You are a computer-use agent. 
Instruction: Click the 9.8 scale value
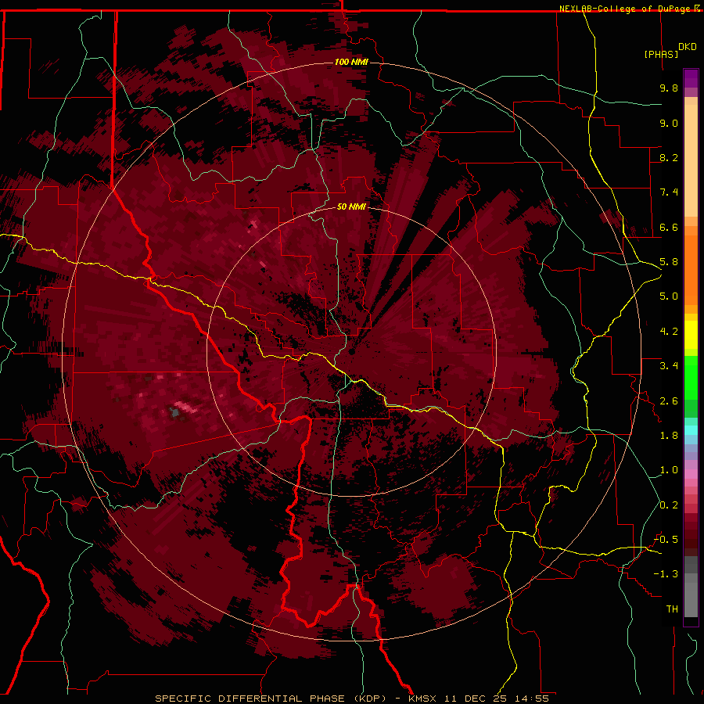tap(669, 88)
